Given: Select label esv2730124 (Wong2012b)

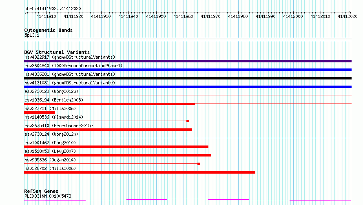Looking at the screenshot, I should click(x=51, y=134).
